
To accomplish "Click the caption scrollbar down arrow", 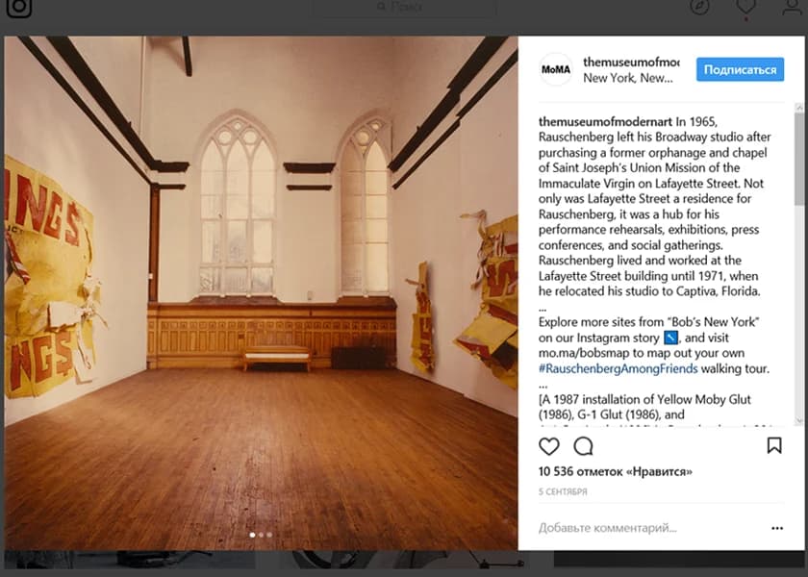I will (x=799, y=421).
